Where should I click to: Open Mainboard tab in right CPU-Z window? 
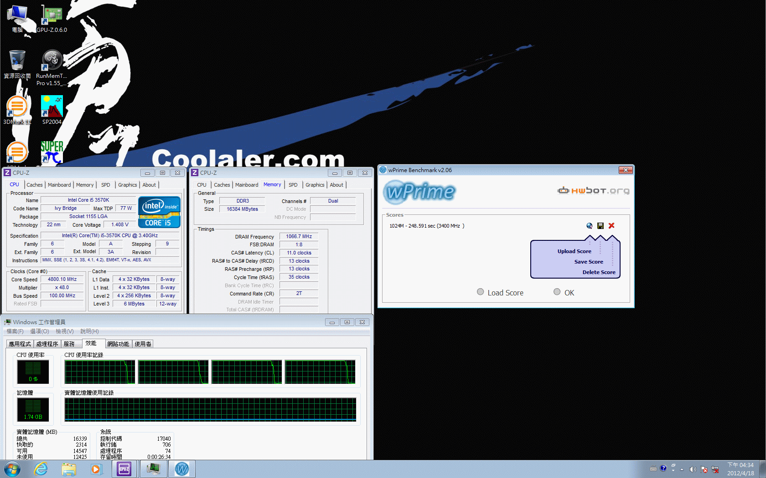point(247,185)
